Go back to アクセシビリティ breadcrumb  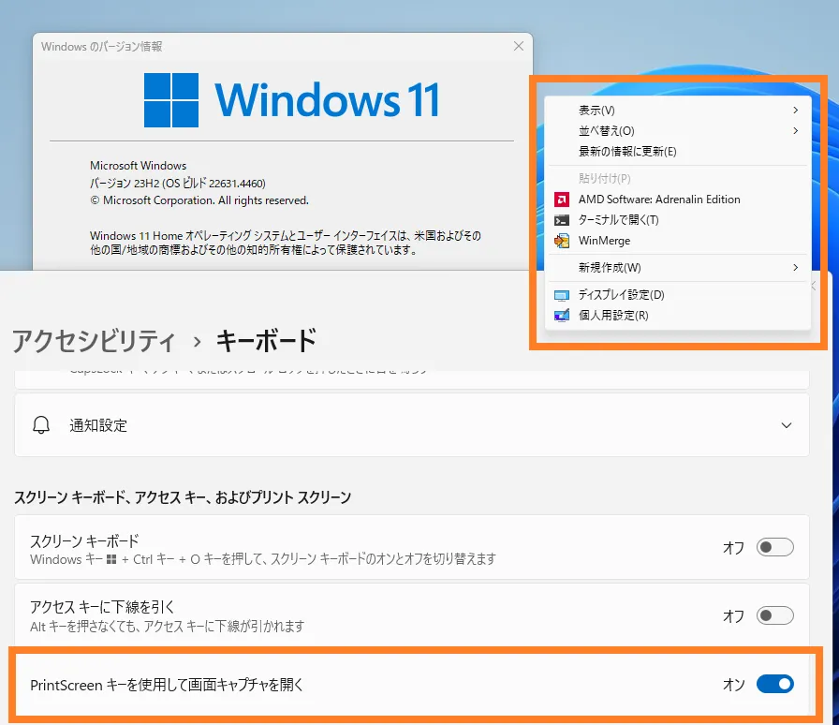(95, 341)
